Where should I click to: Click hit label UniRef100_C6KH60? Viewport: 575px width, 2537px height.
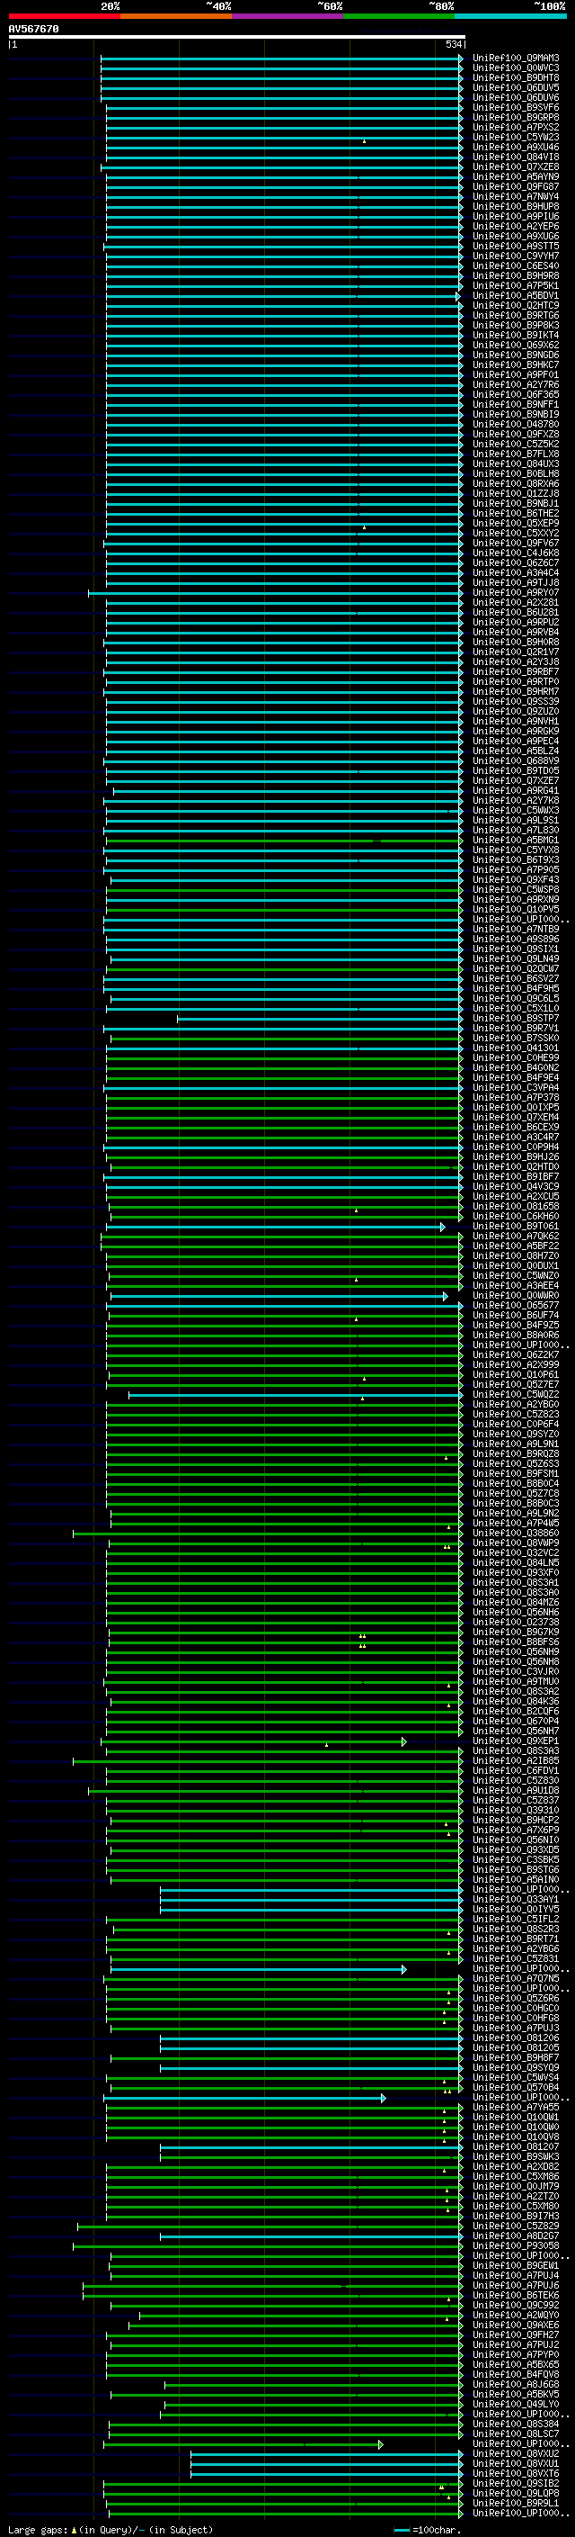coord(516,1217)
